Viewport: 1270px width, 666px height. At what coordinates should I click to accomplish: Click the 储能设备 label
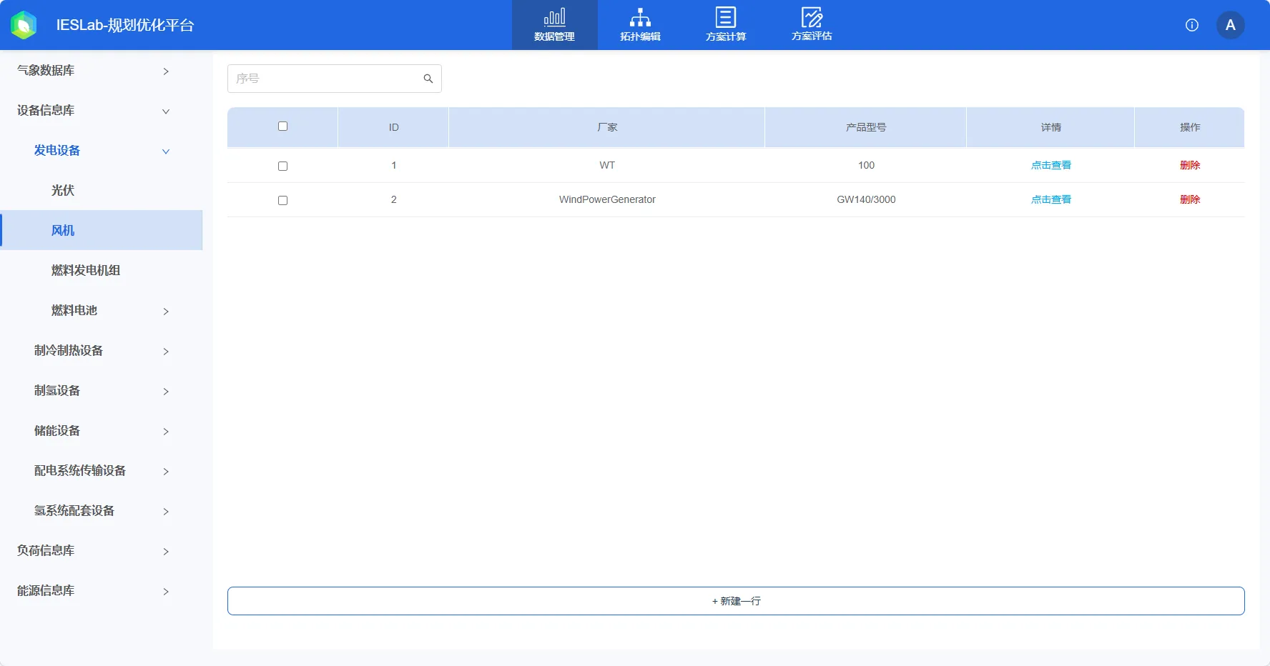pos(57,430)
